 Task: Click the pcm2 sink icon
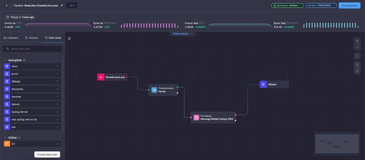point(7,74)
